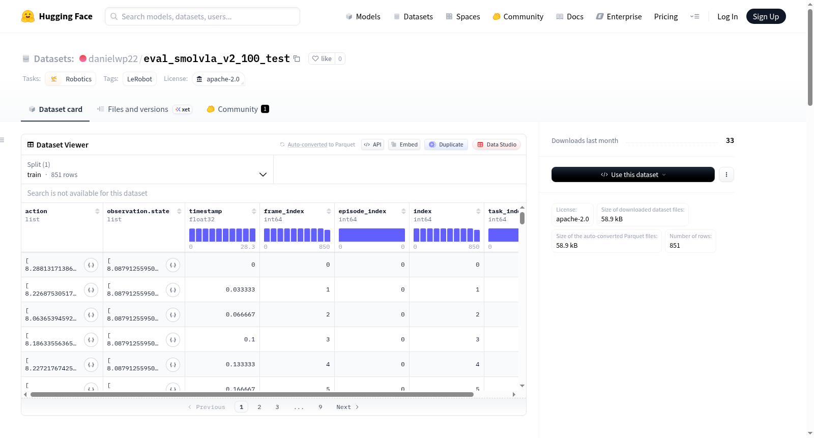The width and height of the screenshot is (814, 438).
Task: Expand action JSON in the 8.06365394592 row
Action: (x=91, y=315)
